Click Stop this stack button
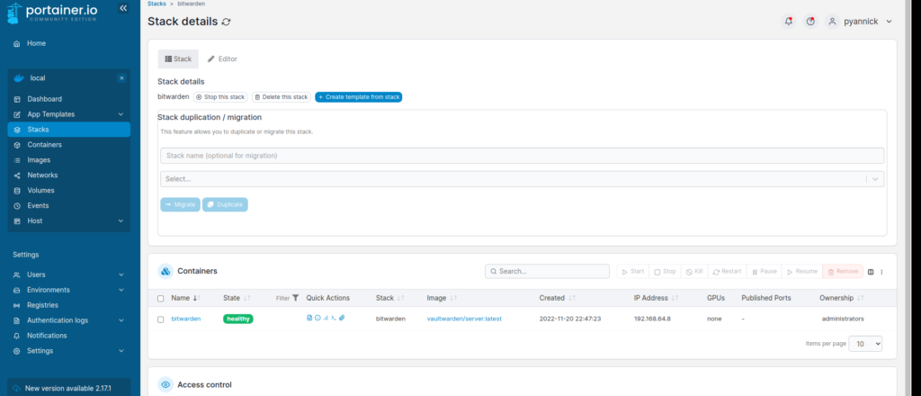921x396 pixels. click(220, 97)
